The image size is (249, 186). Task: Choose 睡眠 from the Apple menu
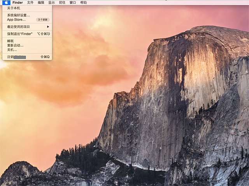(x=27, y=41)
